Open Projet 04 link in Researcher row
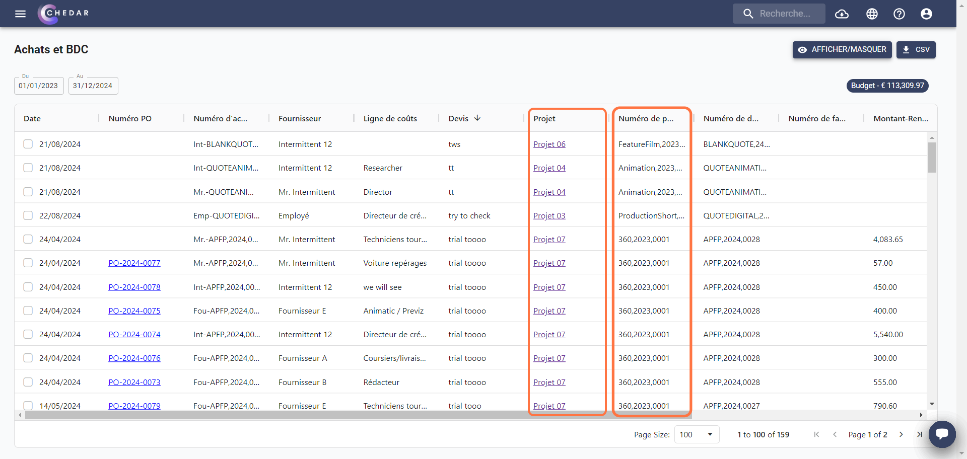967x459 pixels. point(549,168)
